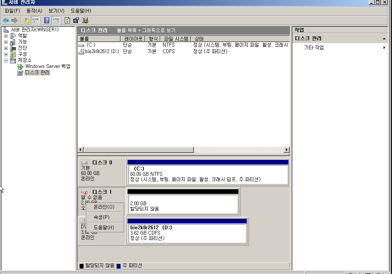The height and width of the screenshot is (274, 392).
Task: Select the 기능 tree item
Action: (22, 42)
